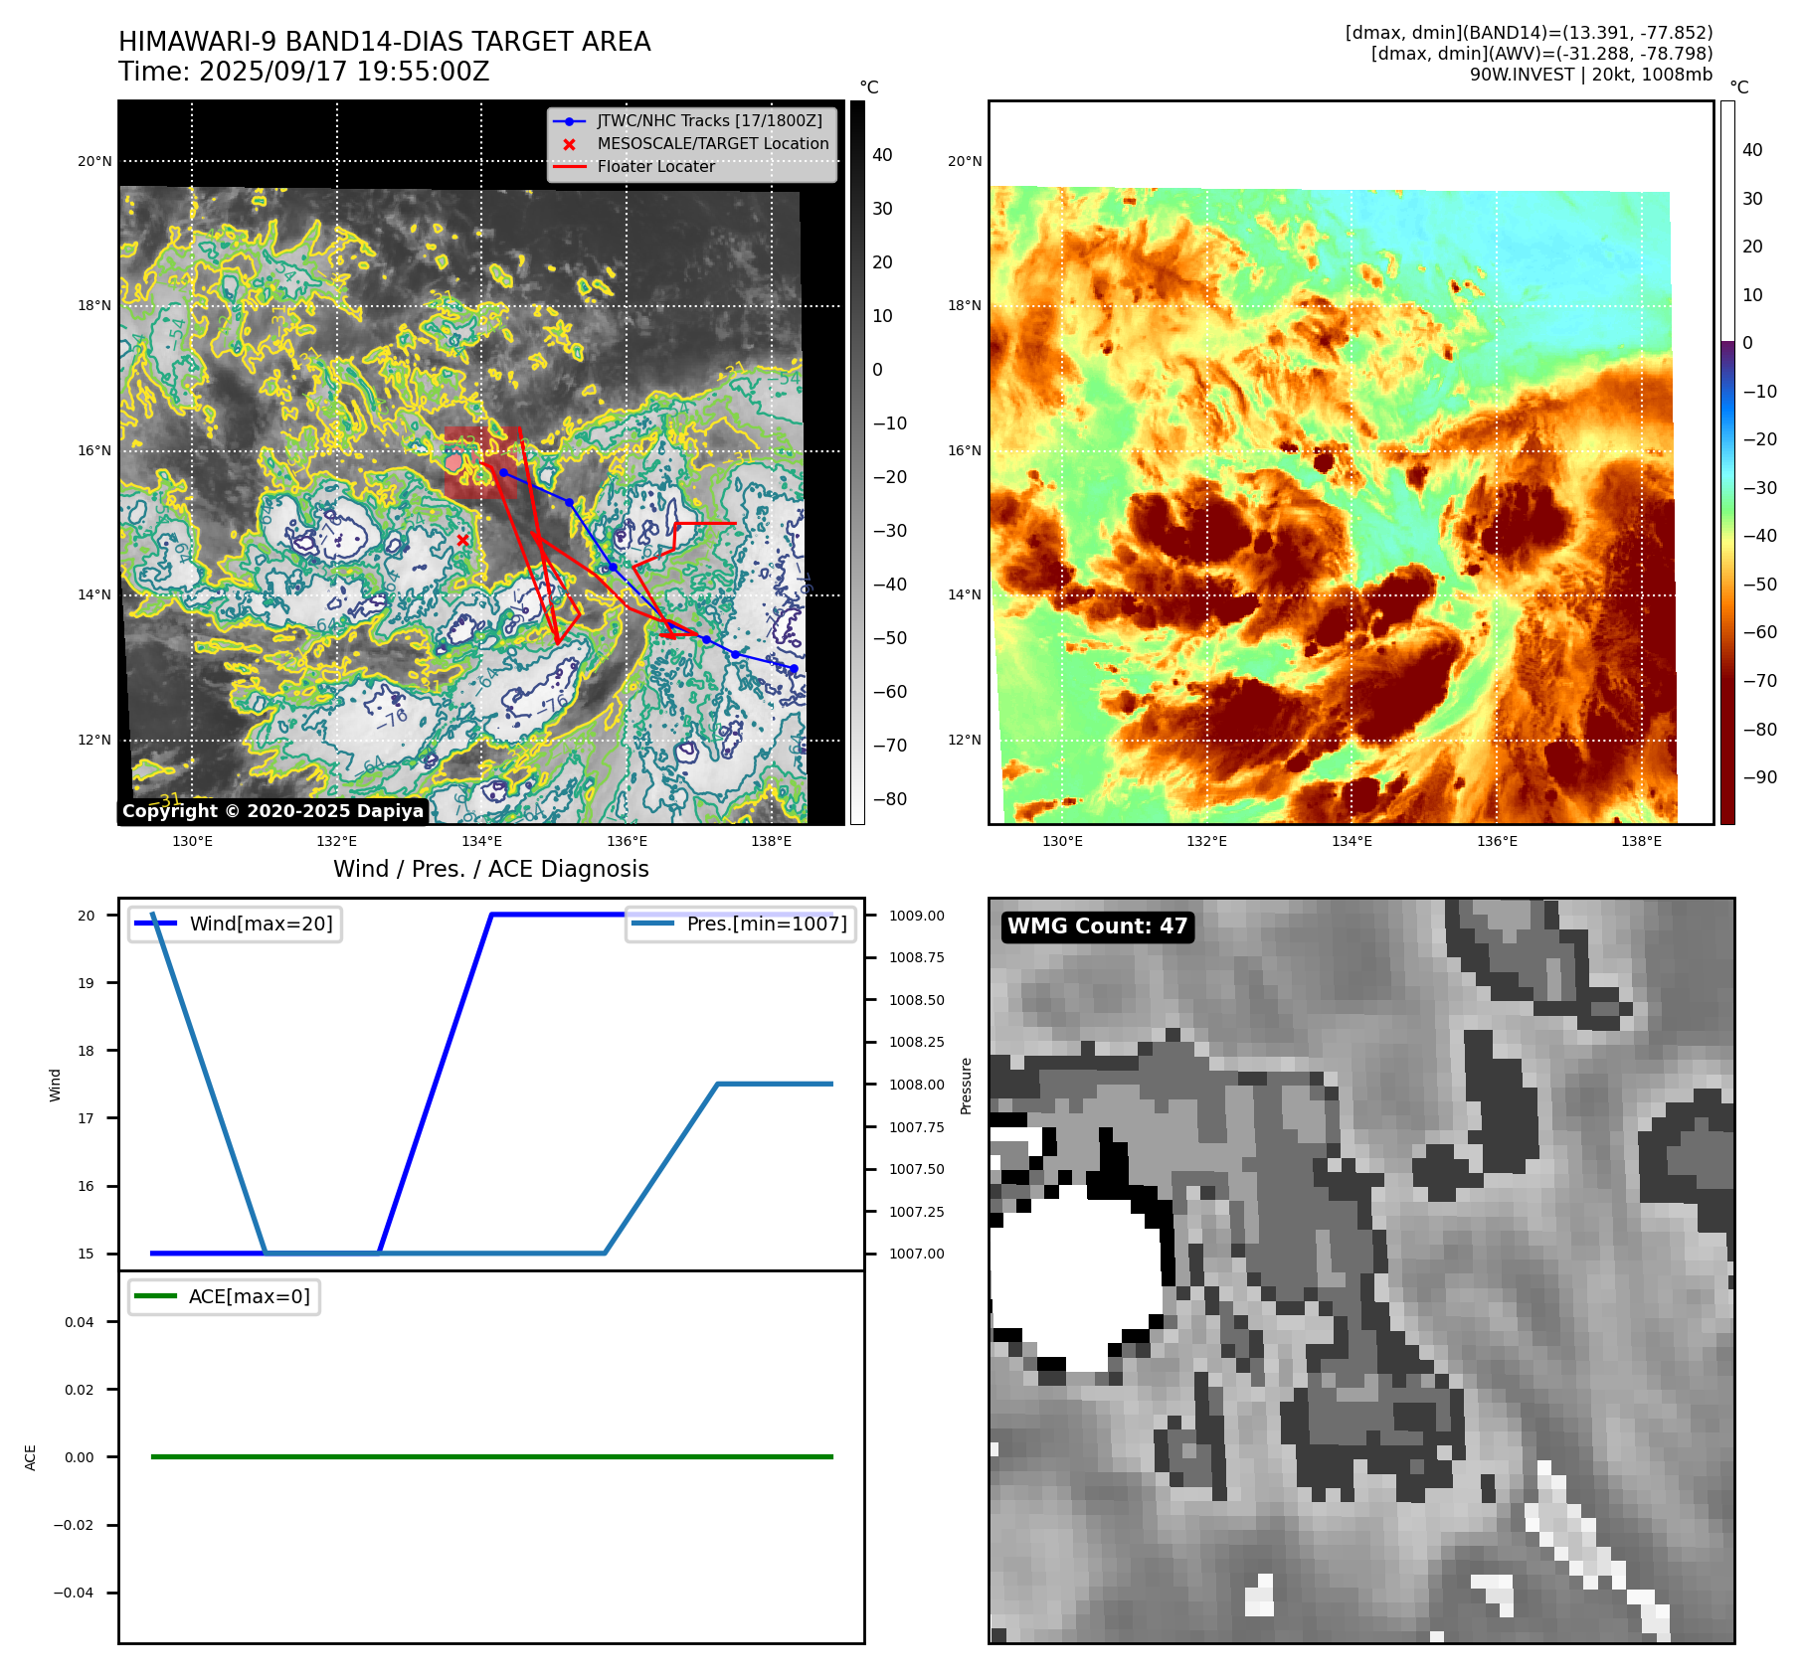Click the Wind / Pres. / ACE Diagnosis title

[491, 869]
